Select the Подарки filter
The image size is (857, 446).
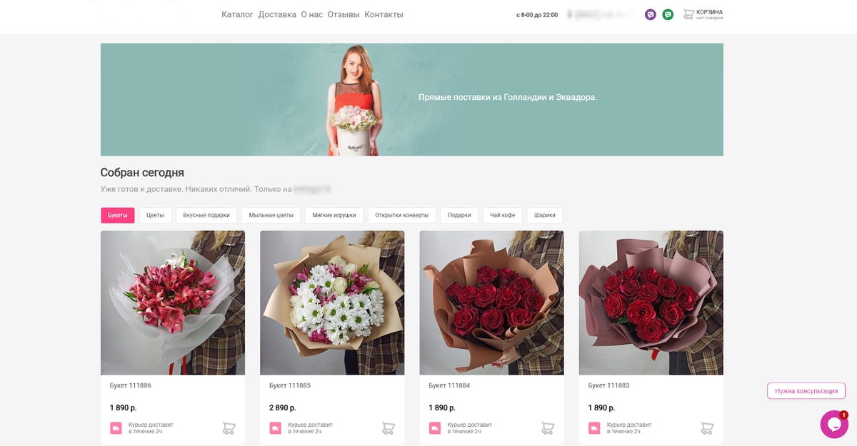coord(459,215)
